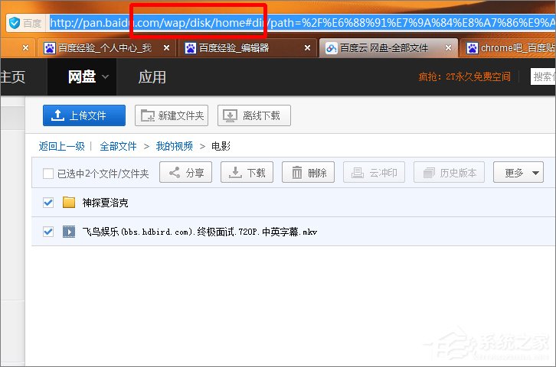
Task: Click the 电影 breadcrumb text
Action: pyautogui.click(x=221, y=146)
